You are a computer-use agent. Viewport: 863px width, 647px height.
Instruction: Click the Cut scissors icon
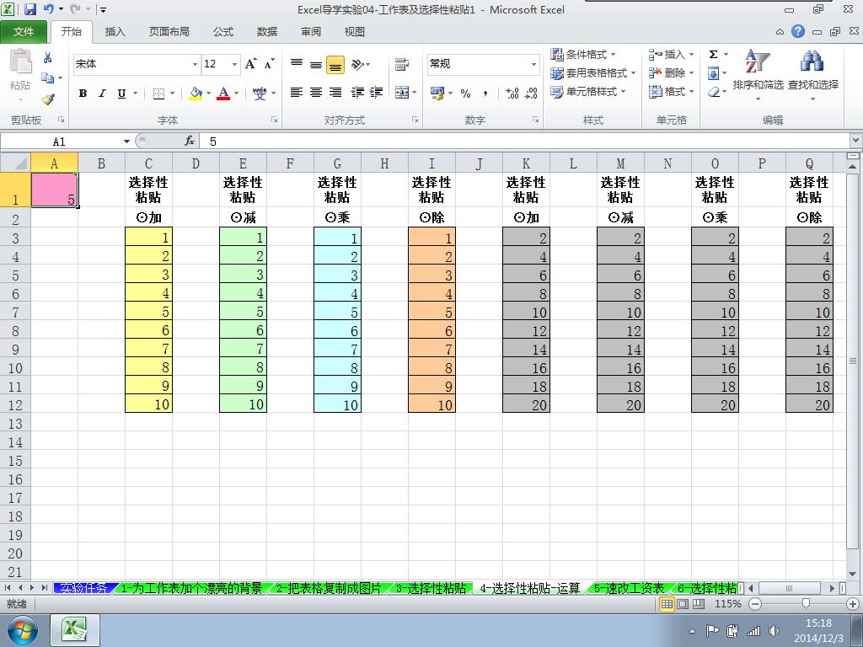click(x=48, y=56)
